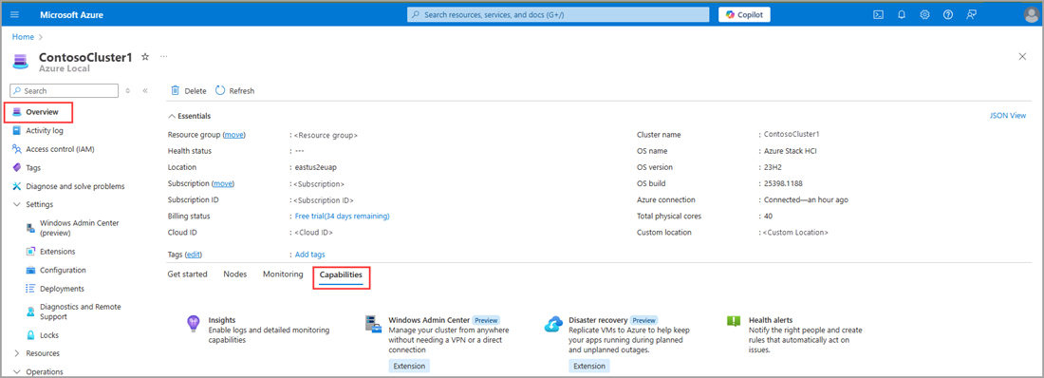Focus the top resource search field

pos(558,14)
